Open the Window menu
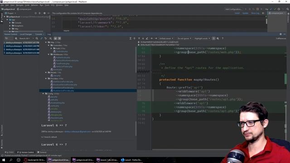The width and height of the screenshot is (290, 163). (x=59, y=5)
